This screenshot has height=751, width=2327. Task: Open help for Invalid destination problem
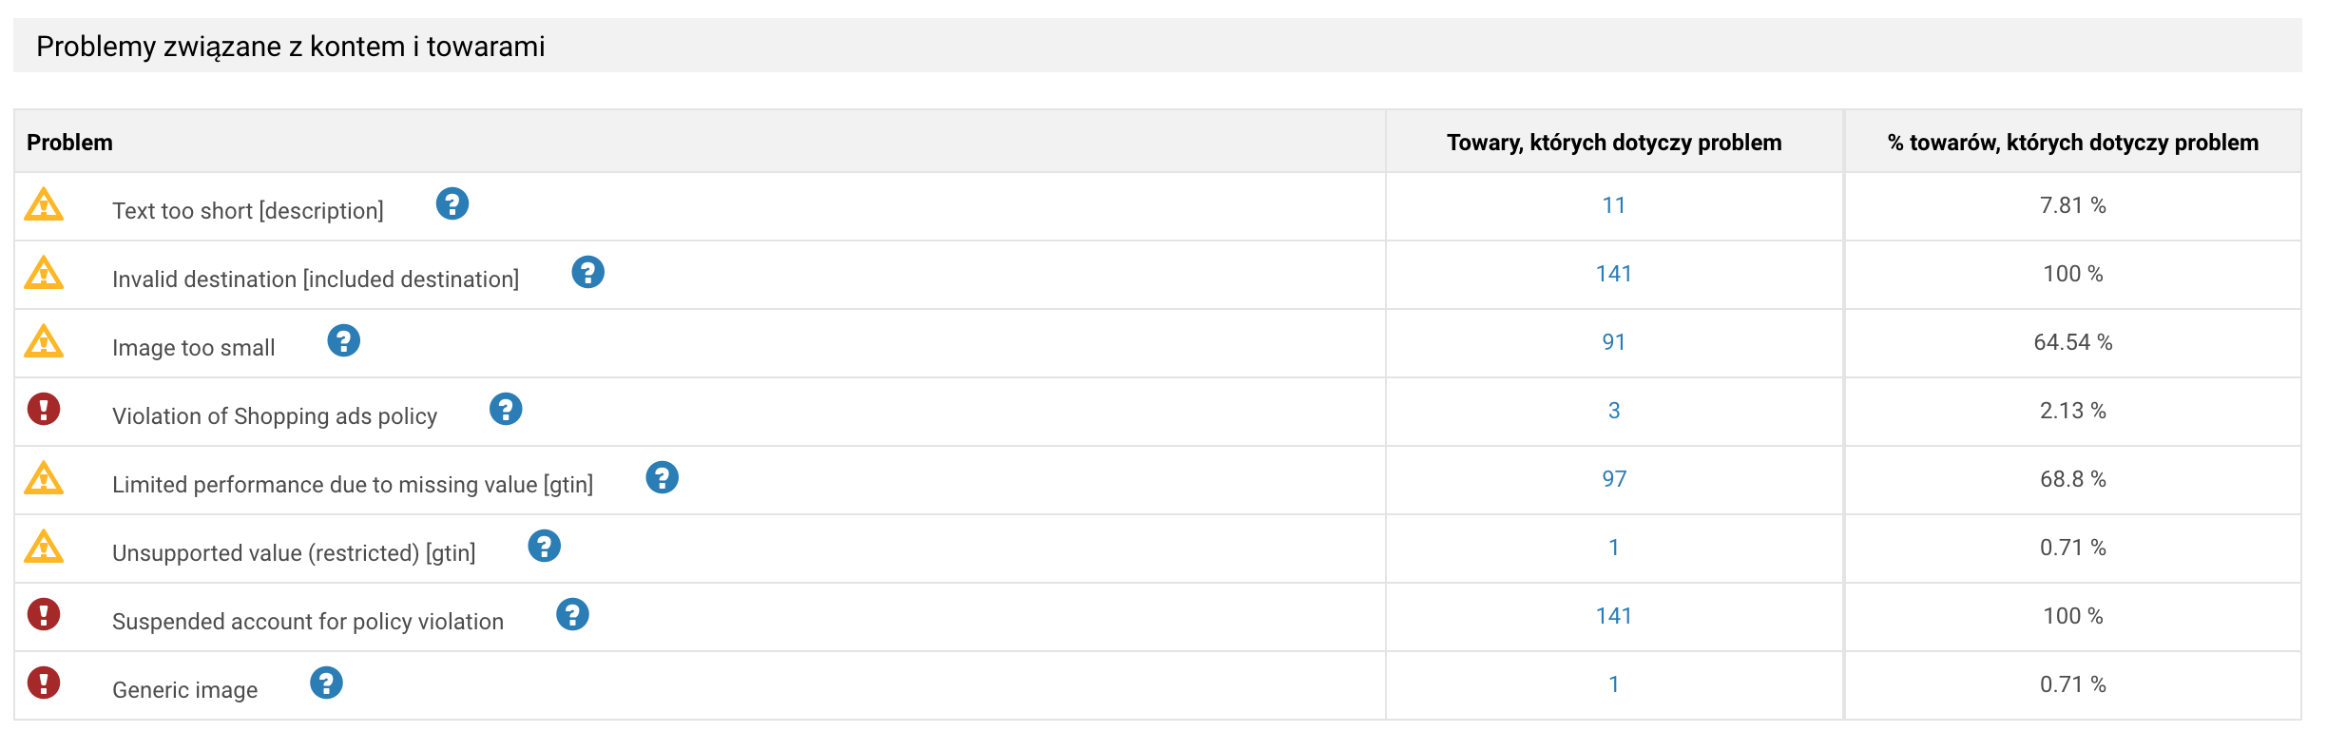tap(587, 272)
